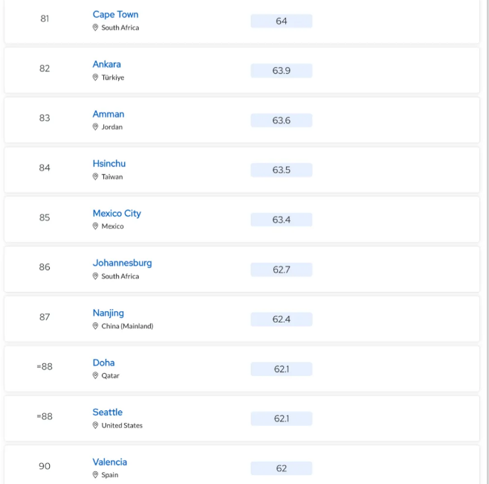The image size is (489, 484).
Task: Open the Johannesburg city link
Action: click(122, 263)
